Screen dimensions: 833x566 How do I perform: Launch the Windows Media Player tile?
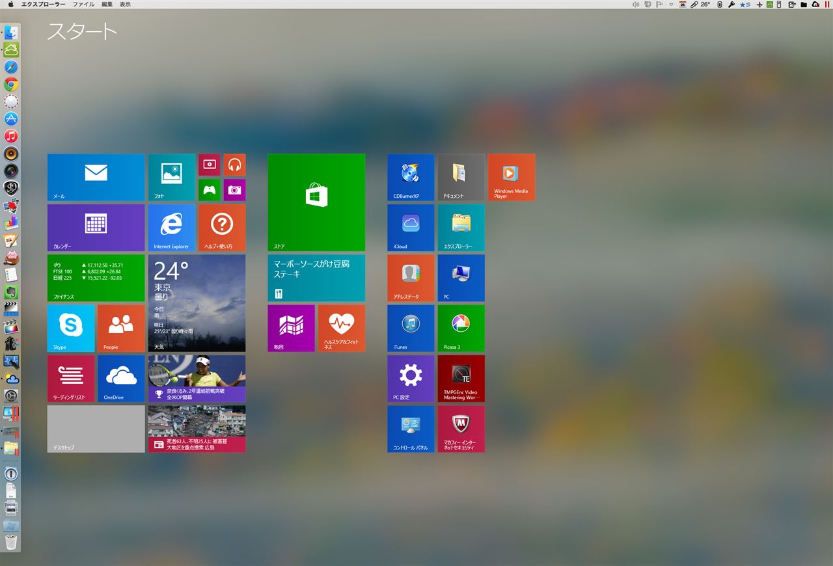coord(512,177)
